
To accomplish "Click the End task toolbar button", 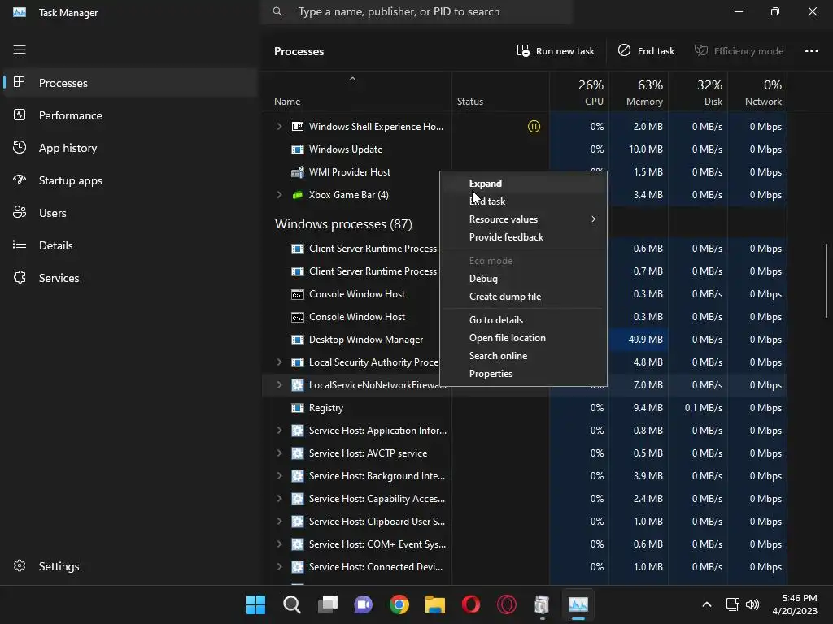I will click(x=646, y=51).
